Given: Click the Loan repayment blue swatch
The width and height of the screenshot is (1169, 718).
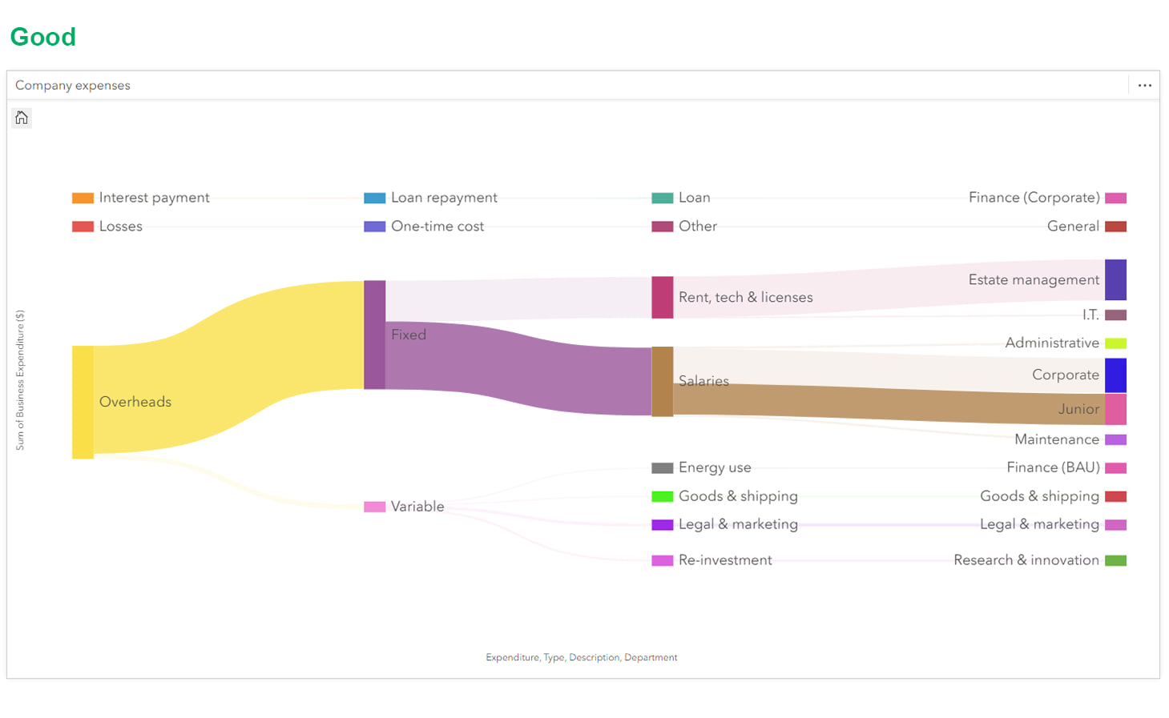Looking at the screenshot, I should pyautogui.click(x=374, y=198).
